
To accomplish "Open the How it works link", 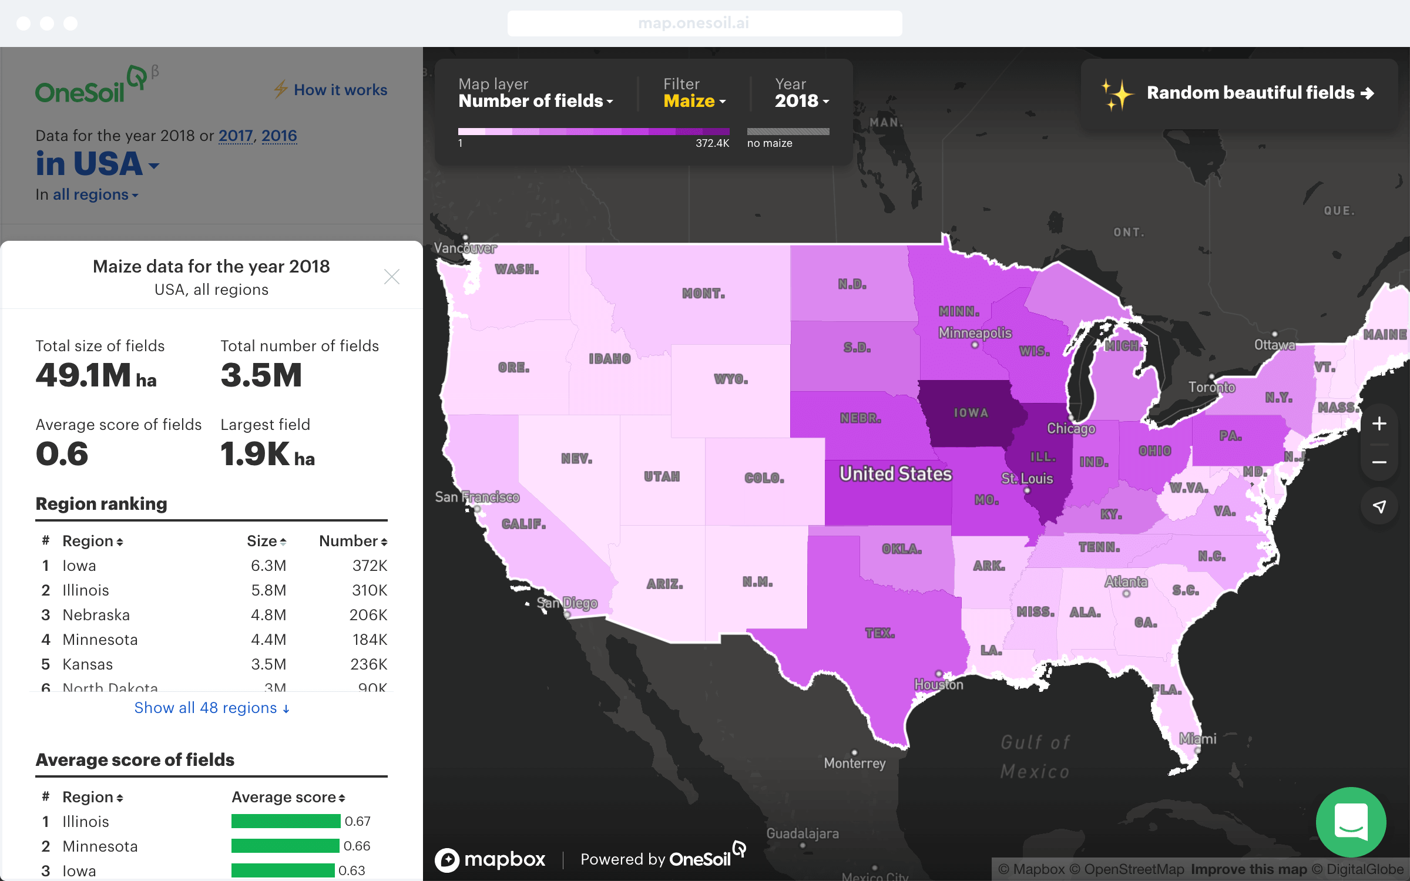I will (340, 90).
